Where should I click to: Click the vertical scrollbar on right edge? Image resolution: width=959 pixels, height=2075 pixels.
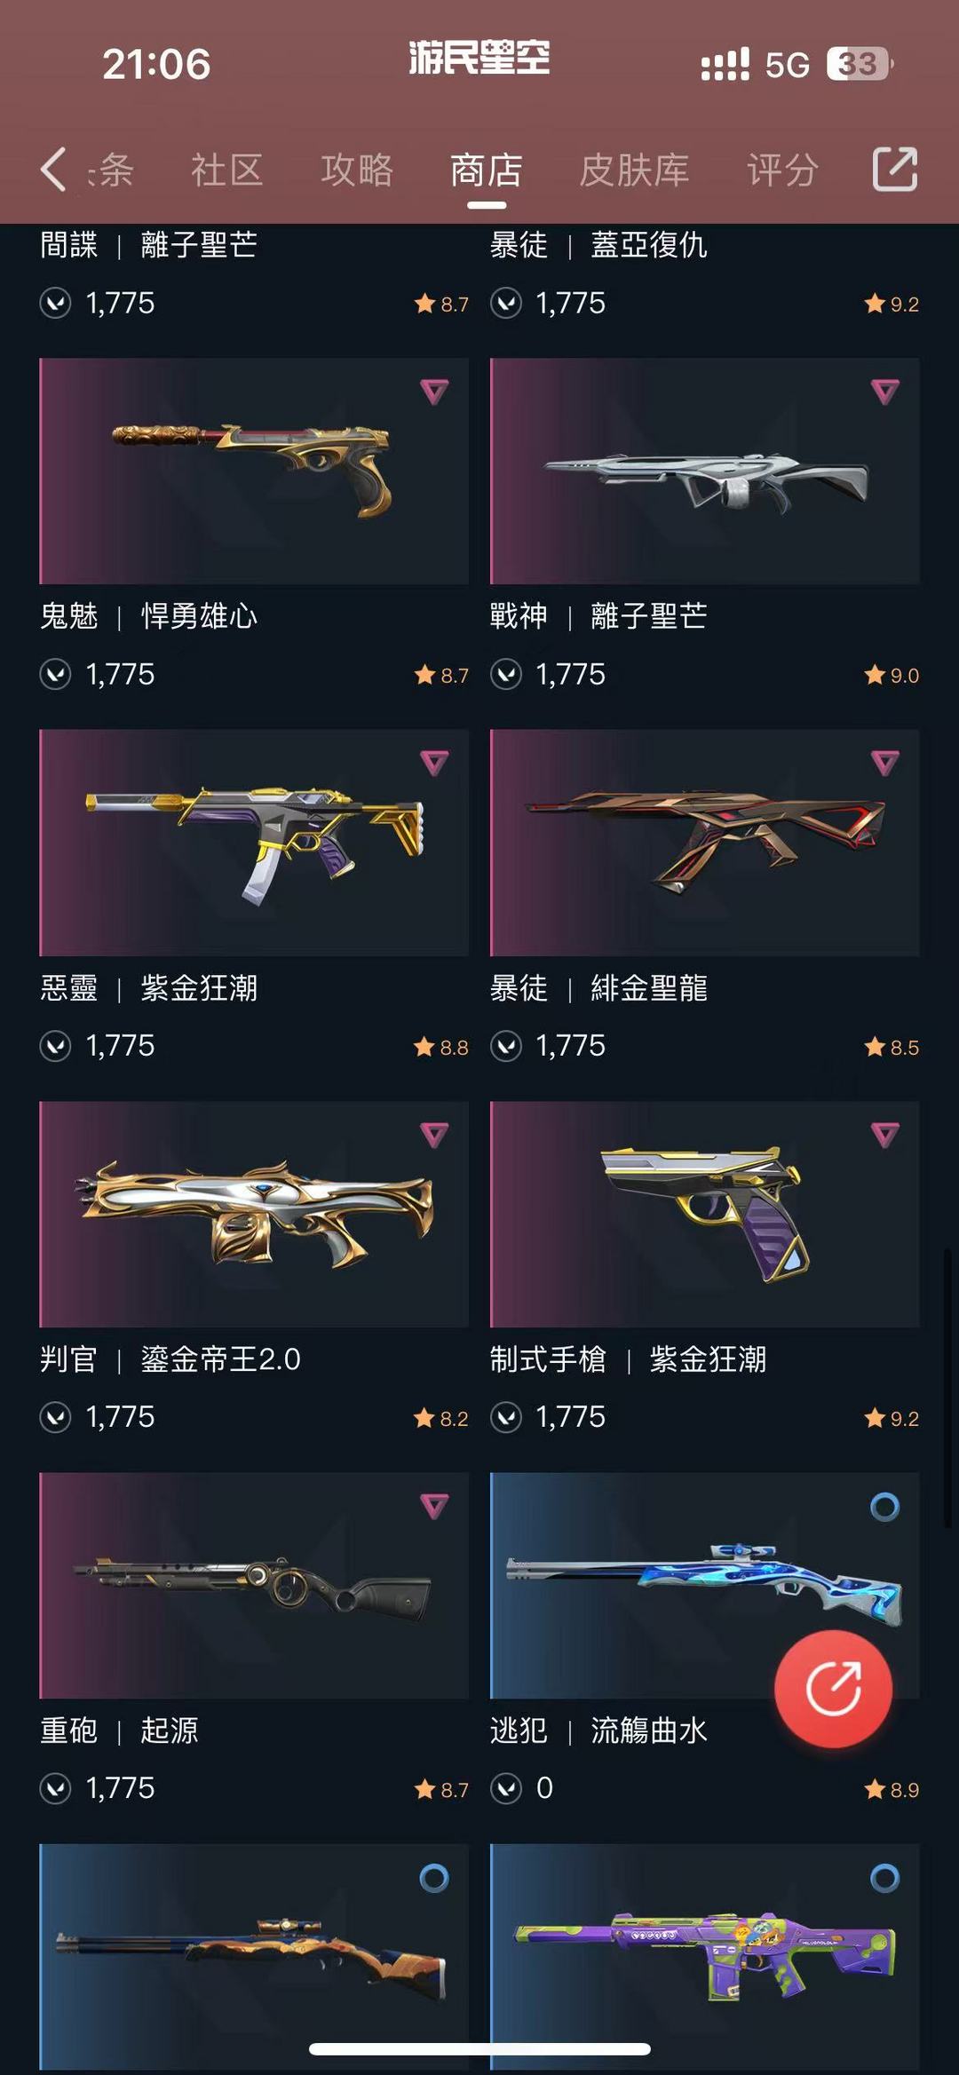coord(947,1388)
